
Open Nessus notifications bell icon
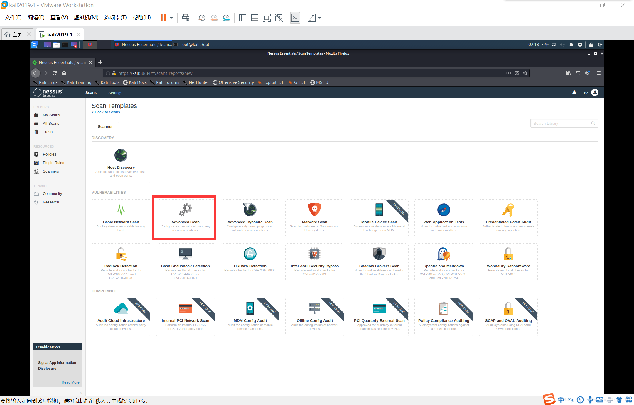(x=574, y=93)
